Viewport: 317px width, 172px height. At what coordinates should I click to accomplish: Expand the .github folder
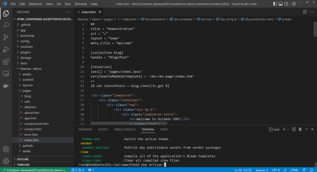43,25
